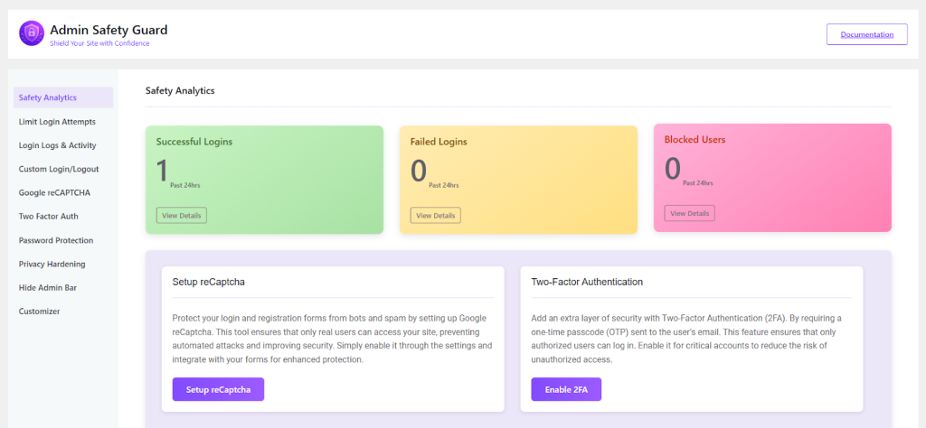Open Privacy Hardening settings
Screen dimensions: 926x428
click(x=52, y=264)
